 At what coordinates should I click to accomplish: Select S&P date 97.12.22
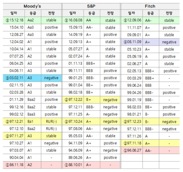pos(73,100)
